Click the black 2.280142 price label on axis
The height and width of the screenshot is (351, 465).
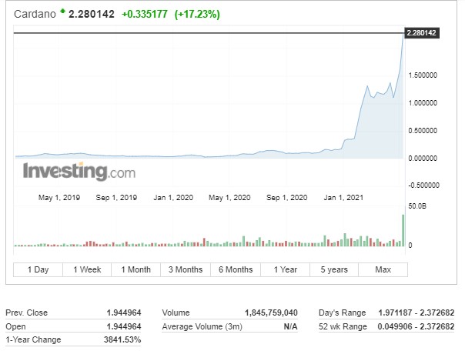[422, 32]
